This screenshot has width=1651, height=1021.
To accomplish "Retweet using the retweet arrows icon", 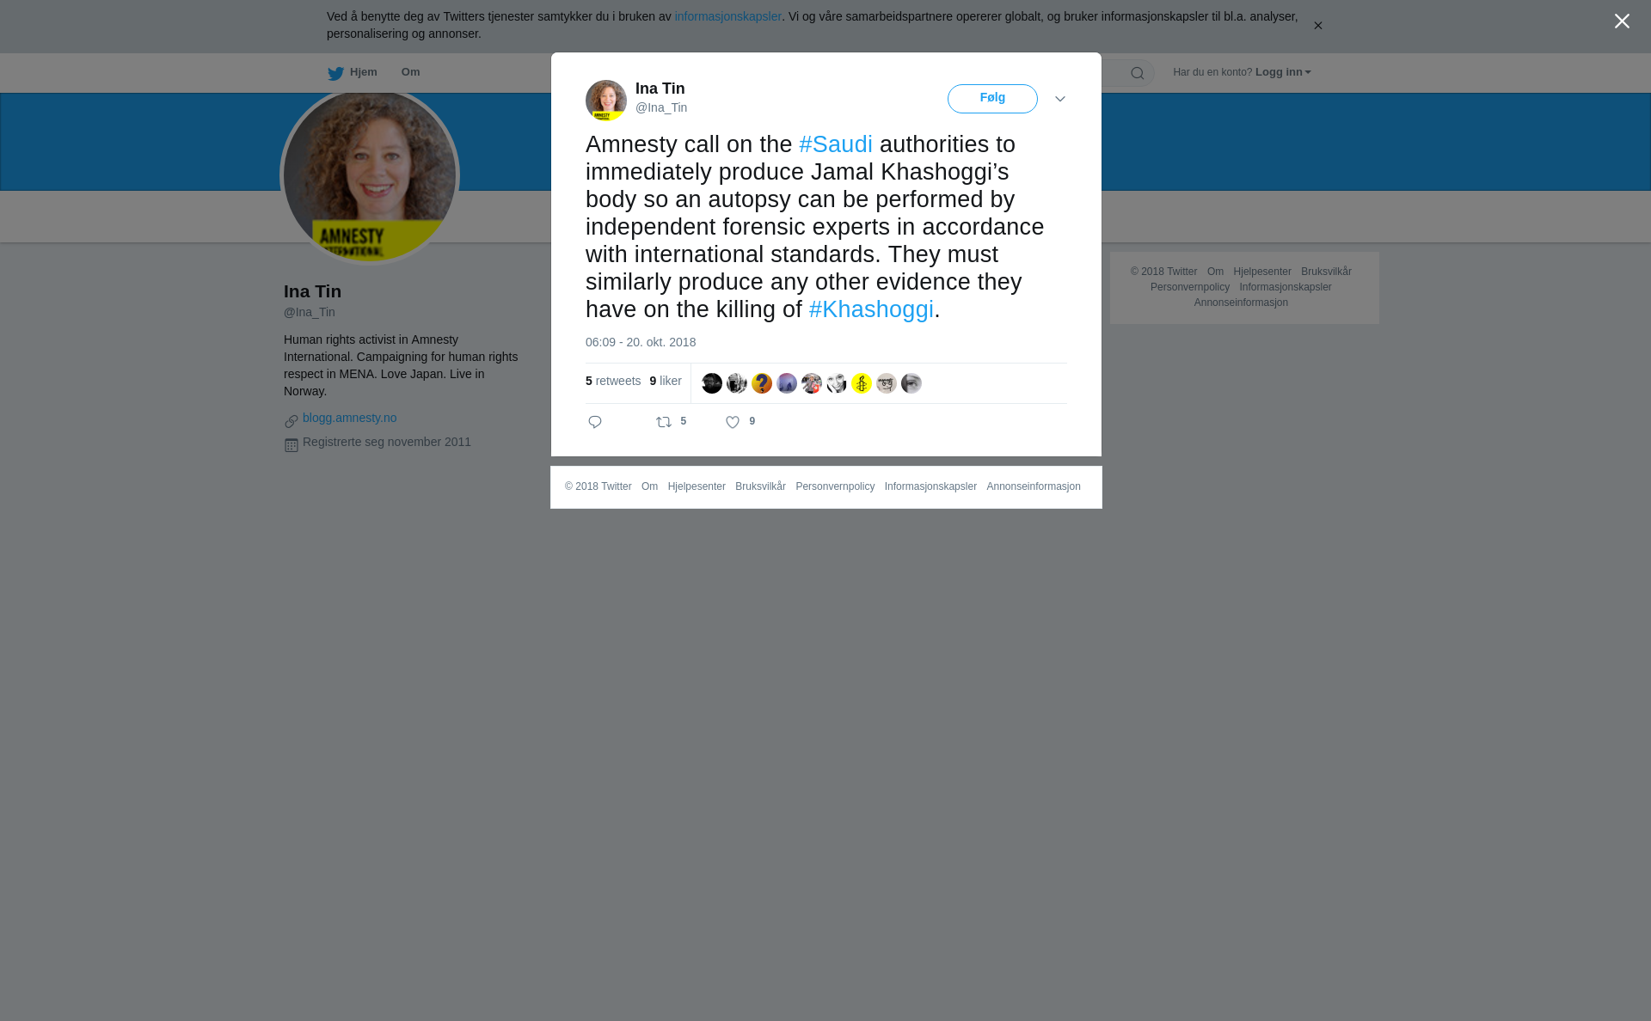I will click(x=664, y=422).
